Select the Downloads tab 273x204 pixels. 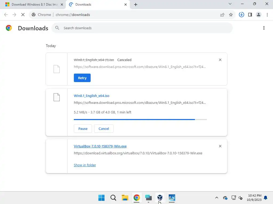click(98, 5)
